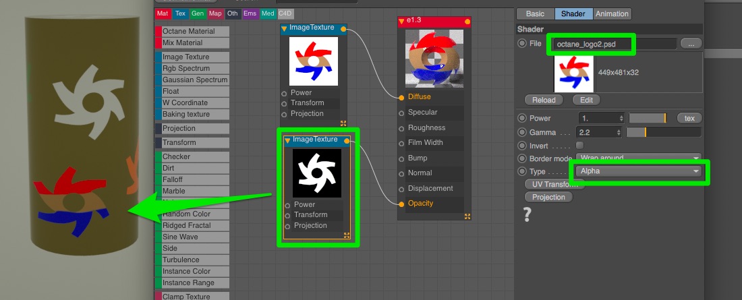Image resolution: width=742 pixels, height=300 pixels.
Task: Click the UV Transform button
Action: click(x=554, y=184)
